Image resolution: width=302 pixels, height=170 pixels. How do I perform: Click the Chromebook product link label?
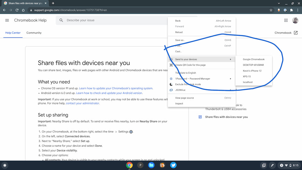tap(283, 33)
